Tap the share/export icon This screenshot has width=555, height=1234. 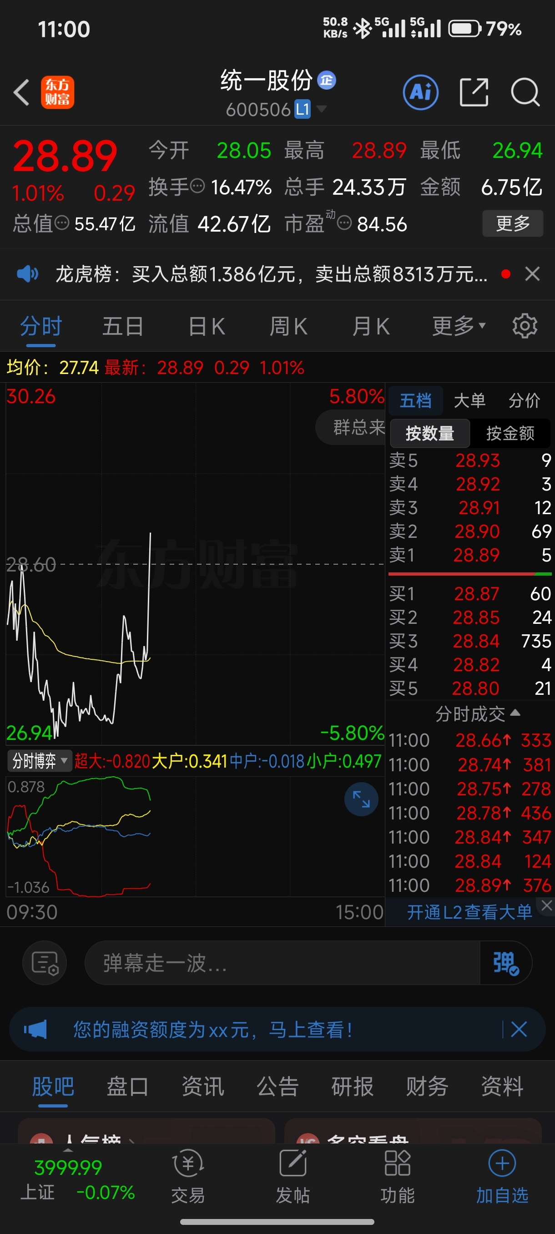[474, 92]
